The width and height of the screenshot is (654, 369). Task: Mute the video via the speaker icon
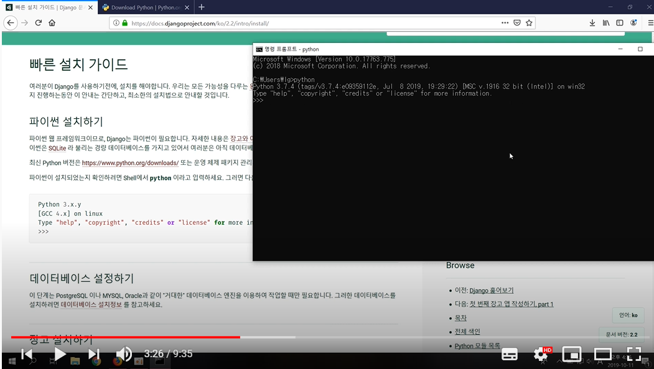pos(124,354)
